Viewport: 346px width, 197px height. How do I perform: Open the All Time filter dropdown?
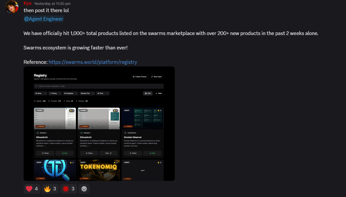(102, 93)
